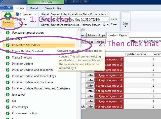Select the upper Apps tab
The width and height of the screenshot is (161, 119).
coord(102,35)
